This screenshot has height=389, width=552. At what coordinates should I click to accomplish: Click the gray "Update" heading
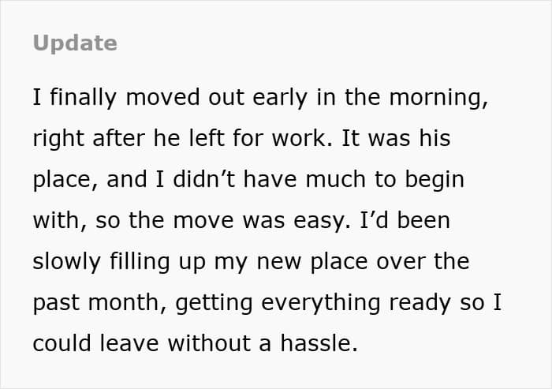coord(75,43)
